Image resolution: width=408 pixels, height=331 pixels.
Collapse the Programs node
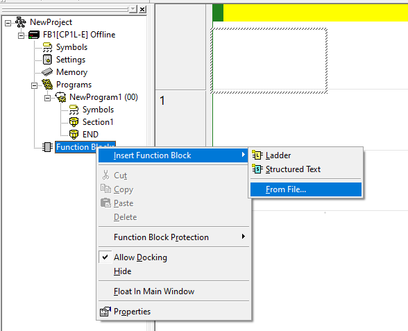click(x=34, y=85)
